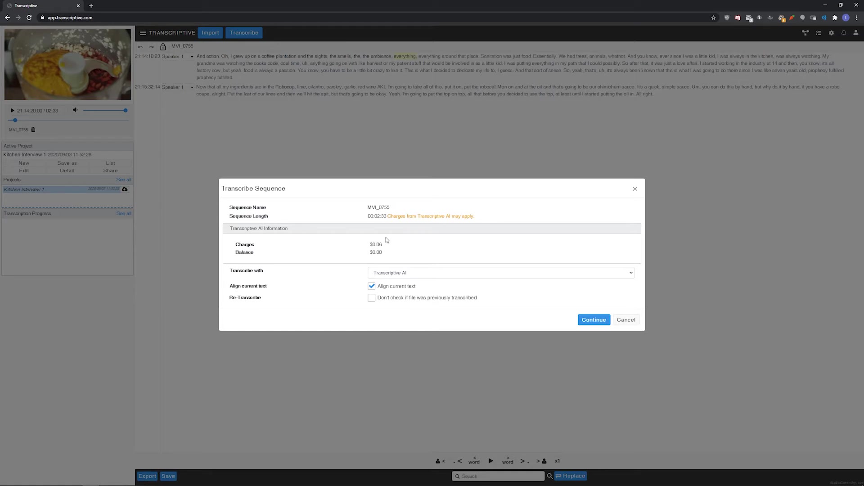
Task: Jump to previous speaker
Action: (440, 461)
